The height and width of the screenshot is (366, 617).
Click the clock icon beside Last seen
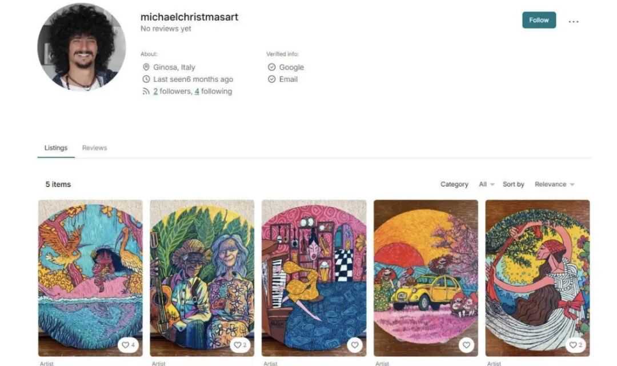coord(146,79)
